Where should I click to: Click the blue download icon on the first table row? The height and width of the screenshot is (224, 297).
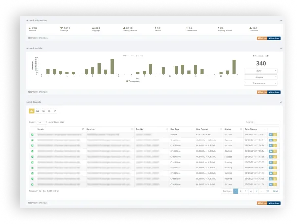271,135
